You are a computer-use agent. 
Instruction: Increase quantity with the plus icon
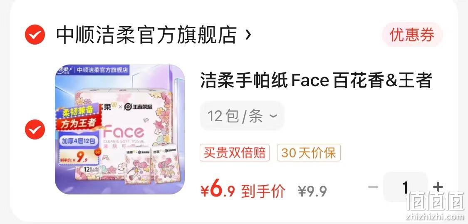point(438,187)
